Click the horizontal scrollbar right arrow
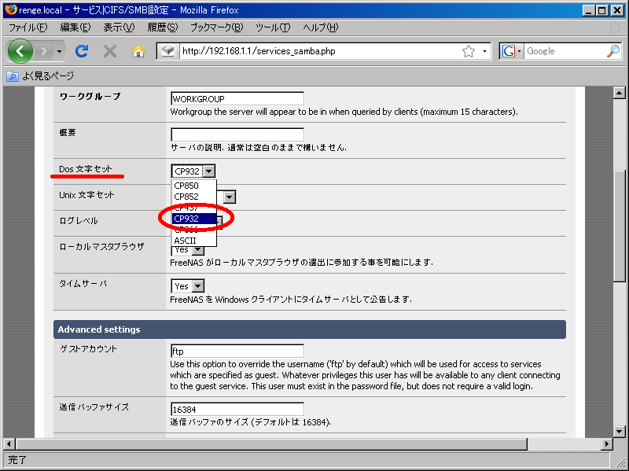This screenshot has width=629, height=471. pyautogui.click(x=607, y=443)
